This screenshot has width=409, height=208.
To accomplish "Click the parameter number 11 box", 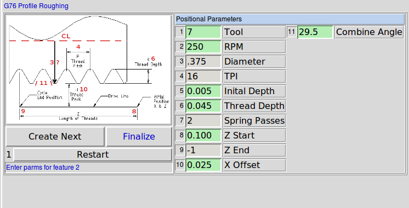I will click(x=291, y=32).
